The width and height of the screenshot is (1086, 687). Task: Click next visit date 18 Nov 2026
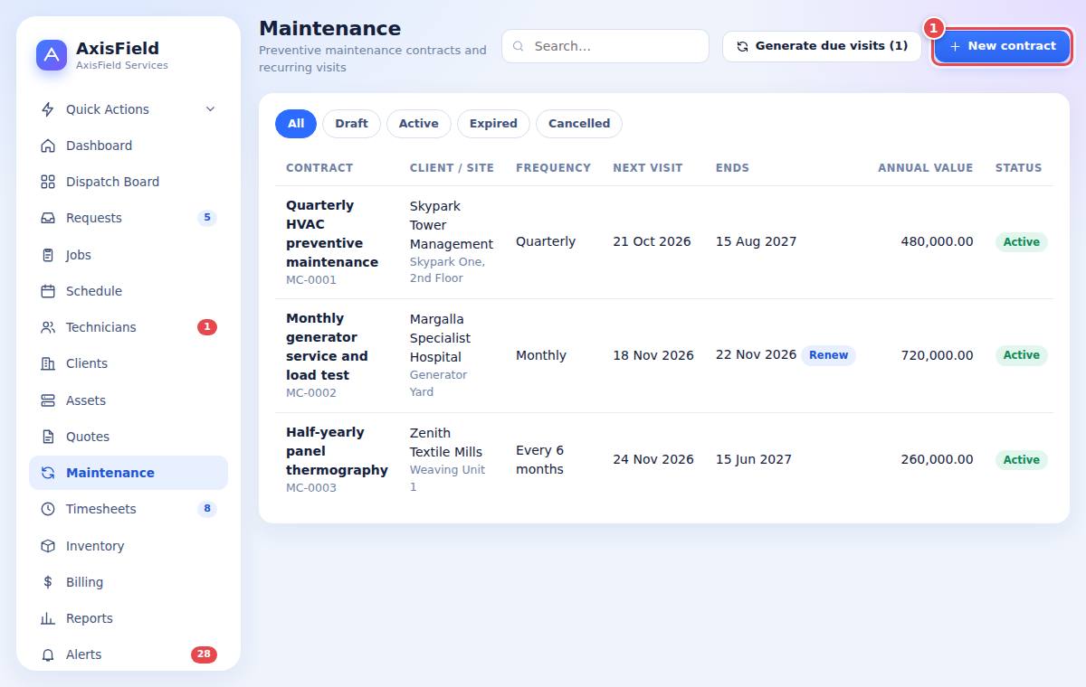(653, 355)
